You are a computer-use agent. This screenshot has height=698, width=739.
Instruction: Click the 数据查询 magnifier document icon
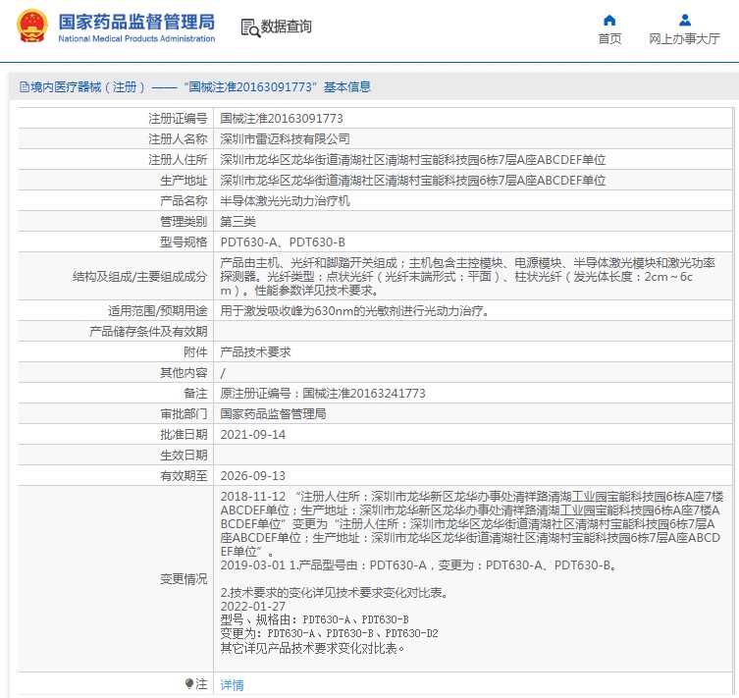point(250,27)
